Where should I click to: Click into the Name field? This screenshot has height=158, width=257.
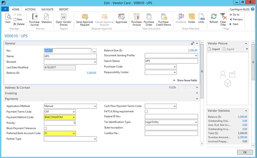(x=70, y=56)
